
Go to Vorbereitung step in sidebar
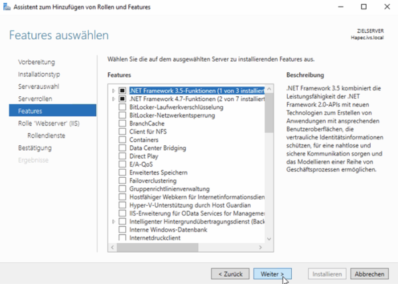tap(36, 62)
